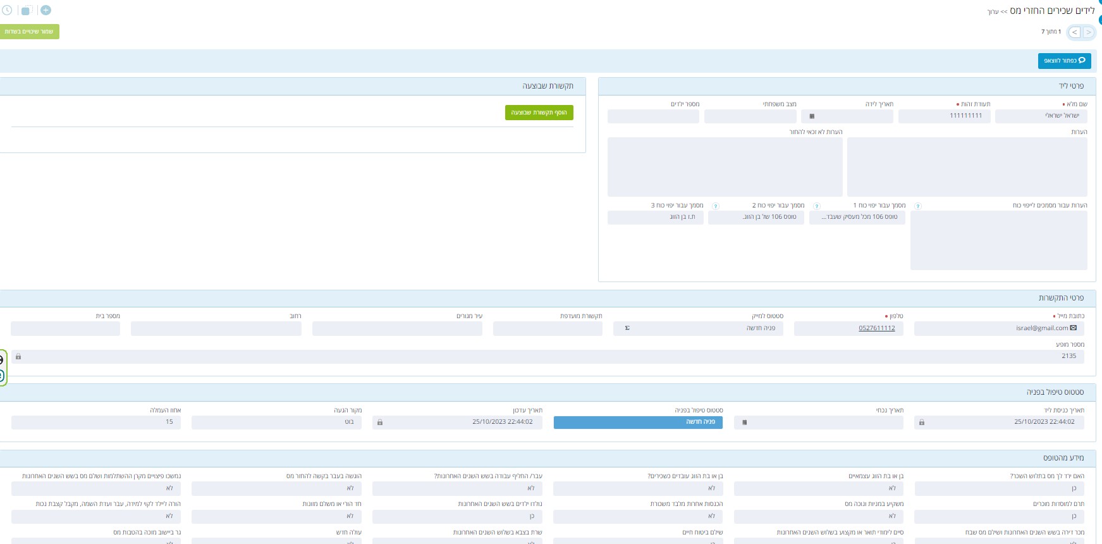Image resolution: width=1102 pixels, height=544 pixels.
Task: Click the sigma icon in mailing status field
Action: (627, 328)
